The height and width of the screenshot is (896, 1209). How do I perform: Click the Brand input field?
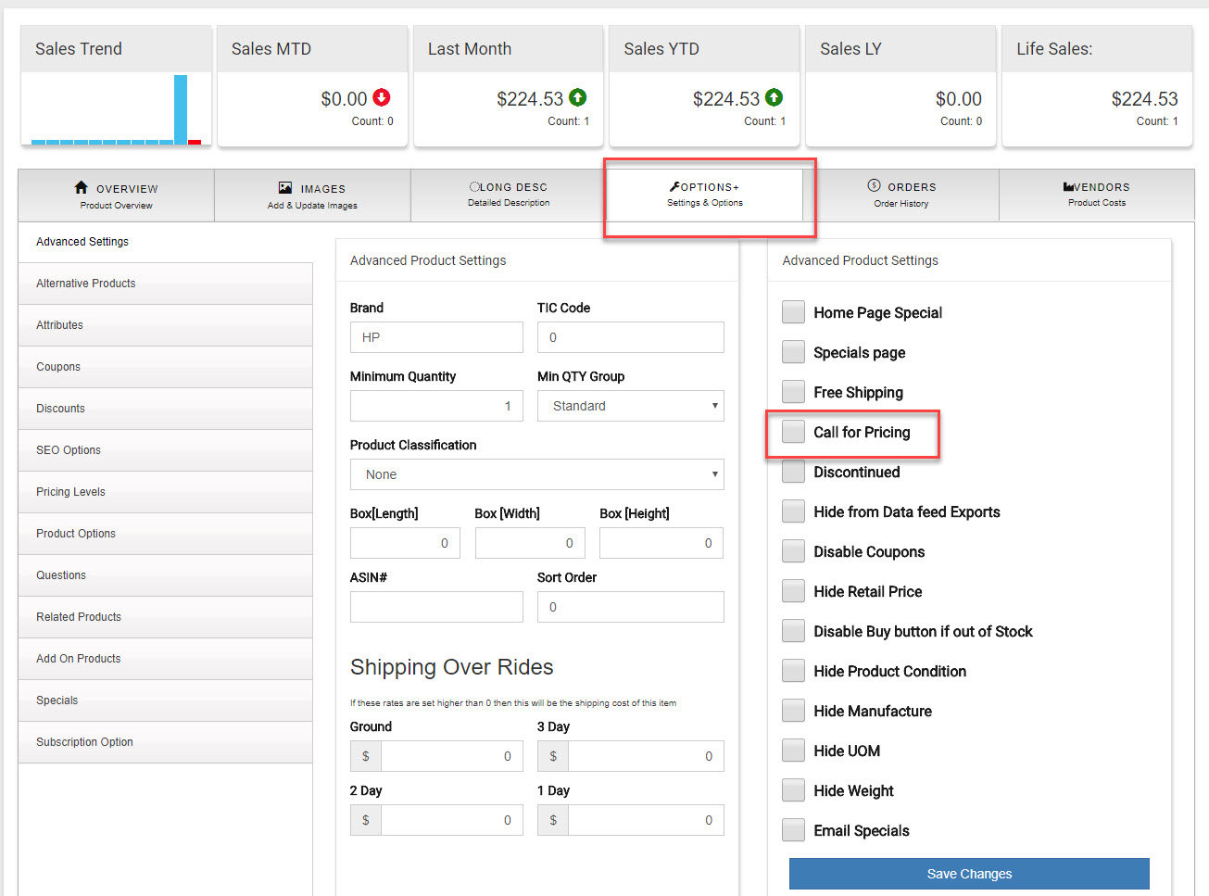[436, 337]
